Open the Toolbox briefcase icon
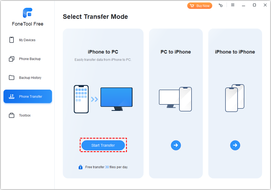 (12, 115)
